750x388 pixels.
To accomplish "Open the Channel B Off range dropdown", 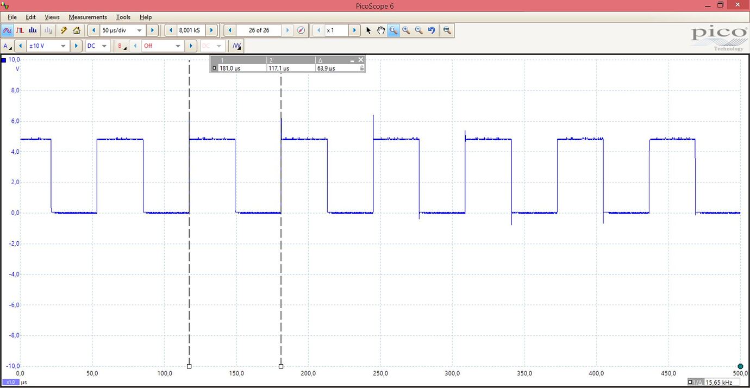I will [178, 46].
